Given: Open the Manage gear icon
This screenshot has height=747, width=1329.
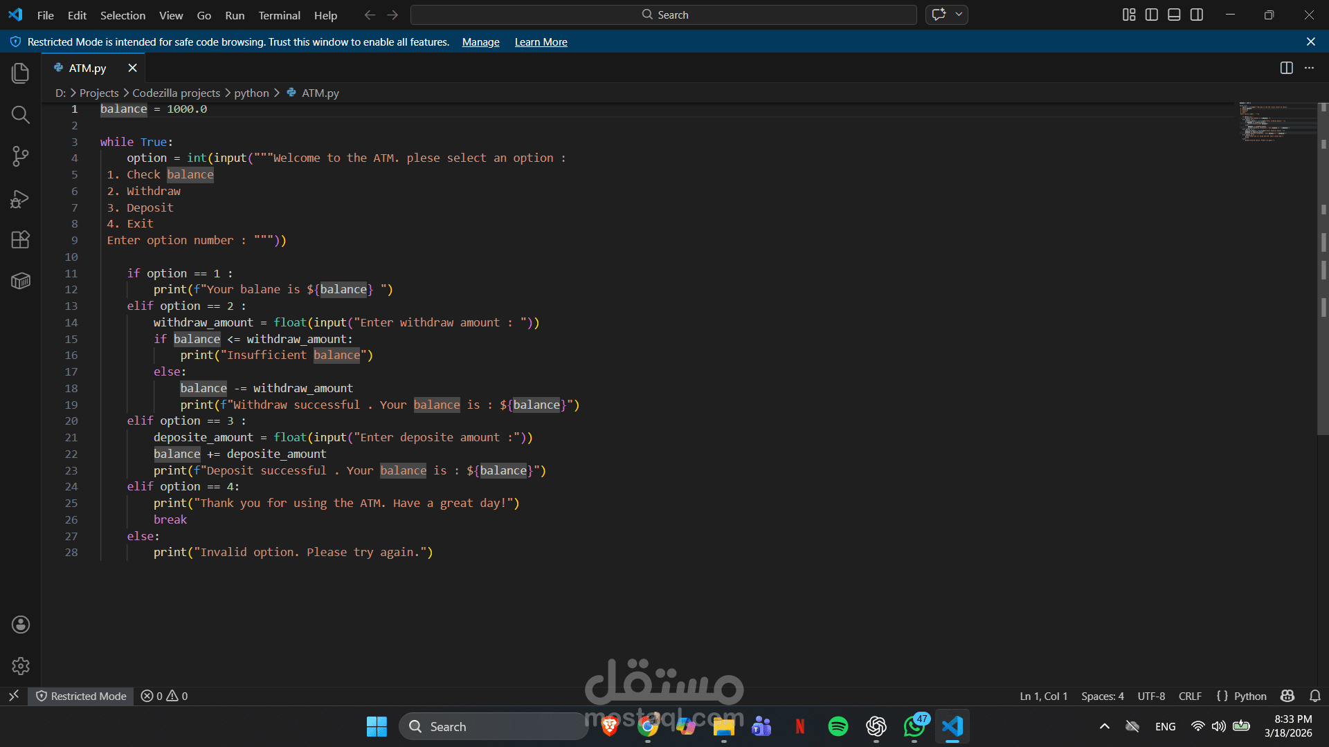Looking at the screenshot, I should click(x=21, y=666).
